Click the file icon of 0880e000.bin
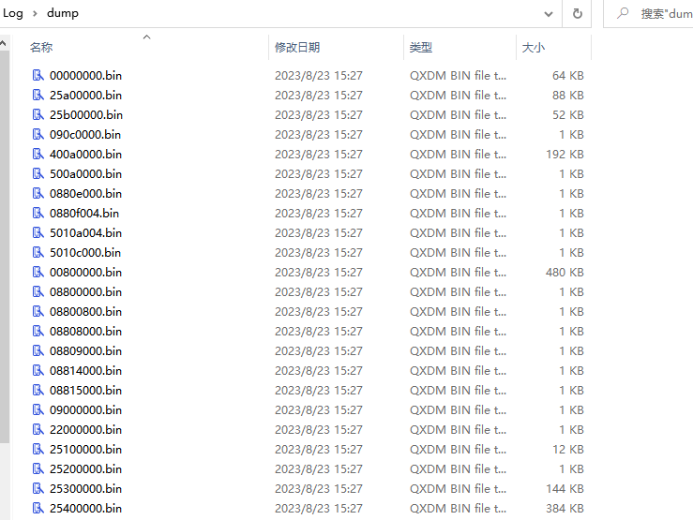The image size is (693, 520). [x=38, y=194]
